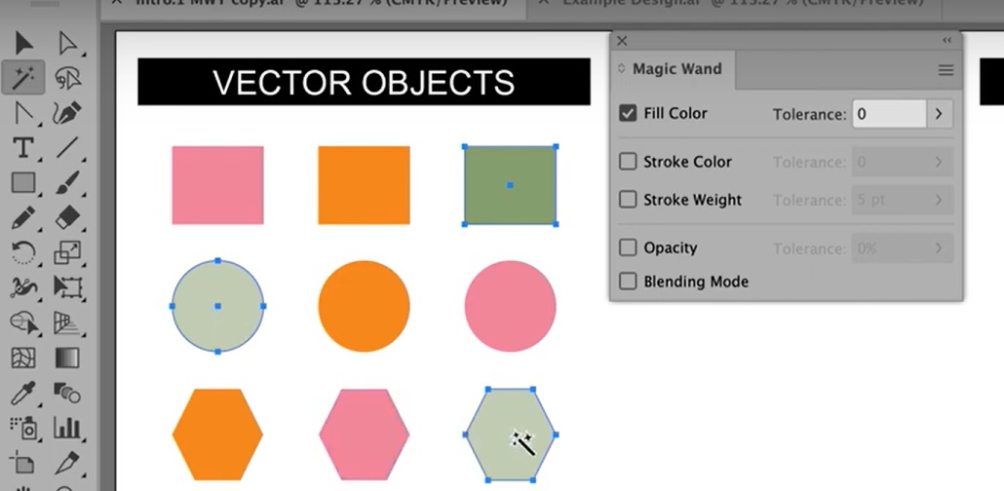Enable the Opacity checkbox
Viewport: 1004px width, 491px height.
click(x=628, y=247)
